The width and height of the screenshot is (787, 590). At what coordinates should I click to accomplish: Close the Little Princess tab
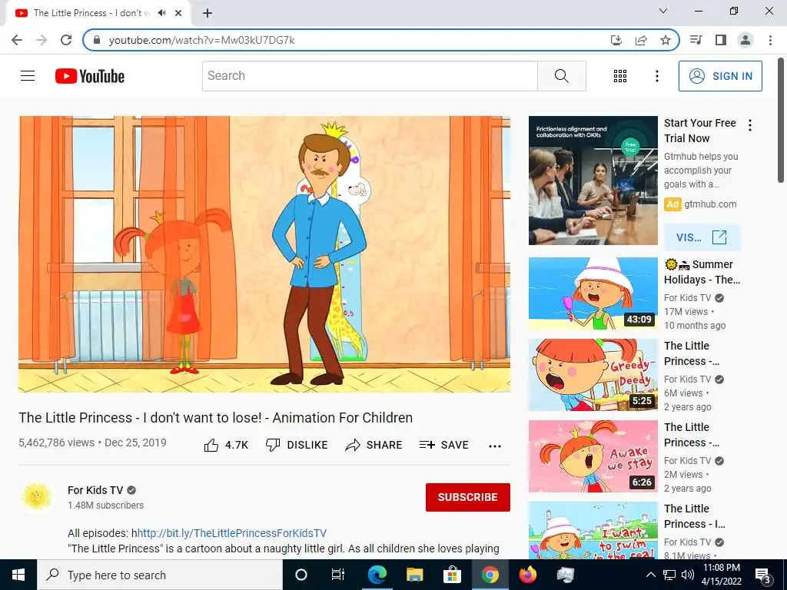[178, 13]
